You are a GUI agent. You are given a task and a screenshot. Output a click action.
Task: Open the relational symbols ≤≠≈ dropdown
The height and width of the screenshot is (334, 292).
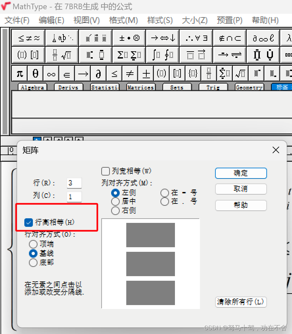(28, 38)
